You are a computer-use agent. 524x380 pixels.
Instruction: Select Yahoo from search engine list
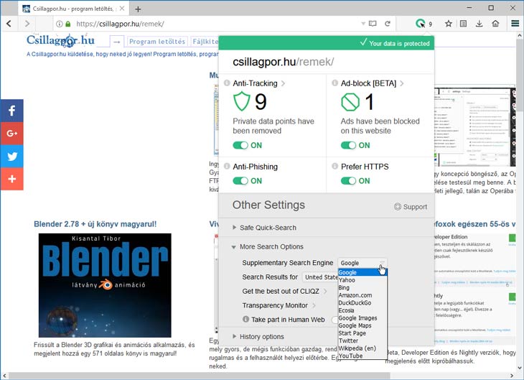(x=362, y=280)
